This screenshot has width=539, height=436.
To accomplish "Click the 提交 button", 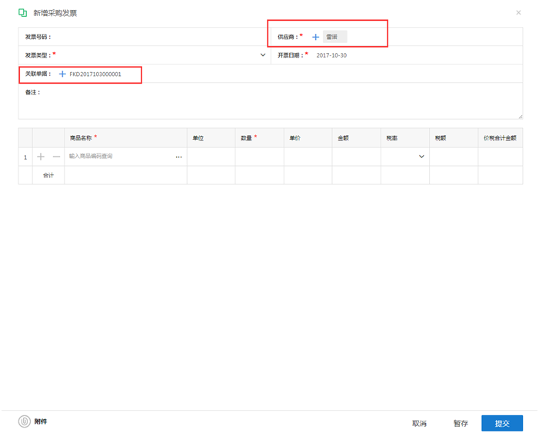I will click(502, 423).
